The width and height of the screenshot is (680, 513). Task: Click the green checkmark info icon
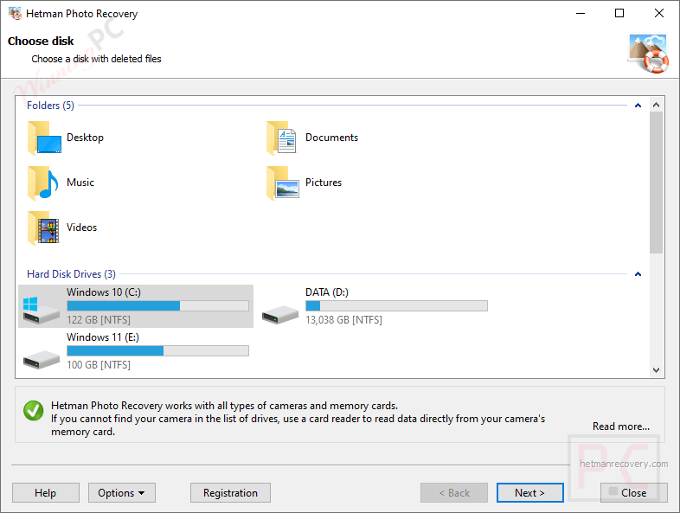click(34, 410)
